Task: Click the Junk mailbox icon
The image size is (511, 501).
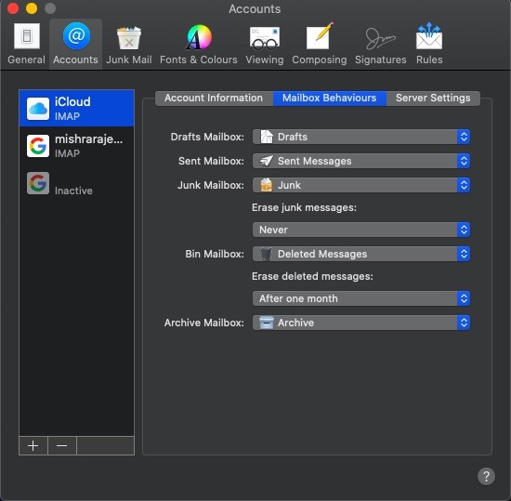Action: point(267,185)
